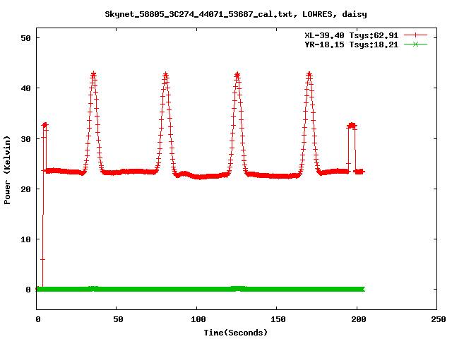Click the plot title Skynet_58805_3C274_44071_53687_cal.txt

tap(235, 14)
